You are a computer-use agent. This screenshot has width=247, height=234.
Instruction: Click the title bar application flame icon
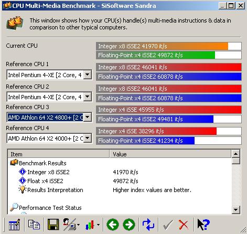pyautogui.click(x=7, y=6)
